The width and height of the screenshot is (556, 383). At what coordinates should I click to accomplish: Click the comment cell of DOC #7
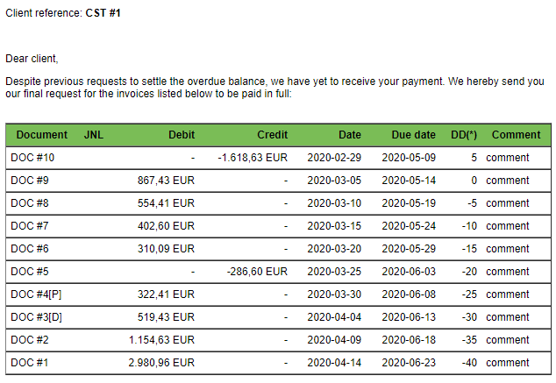point(508,226)
